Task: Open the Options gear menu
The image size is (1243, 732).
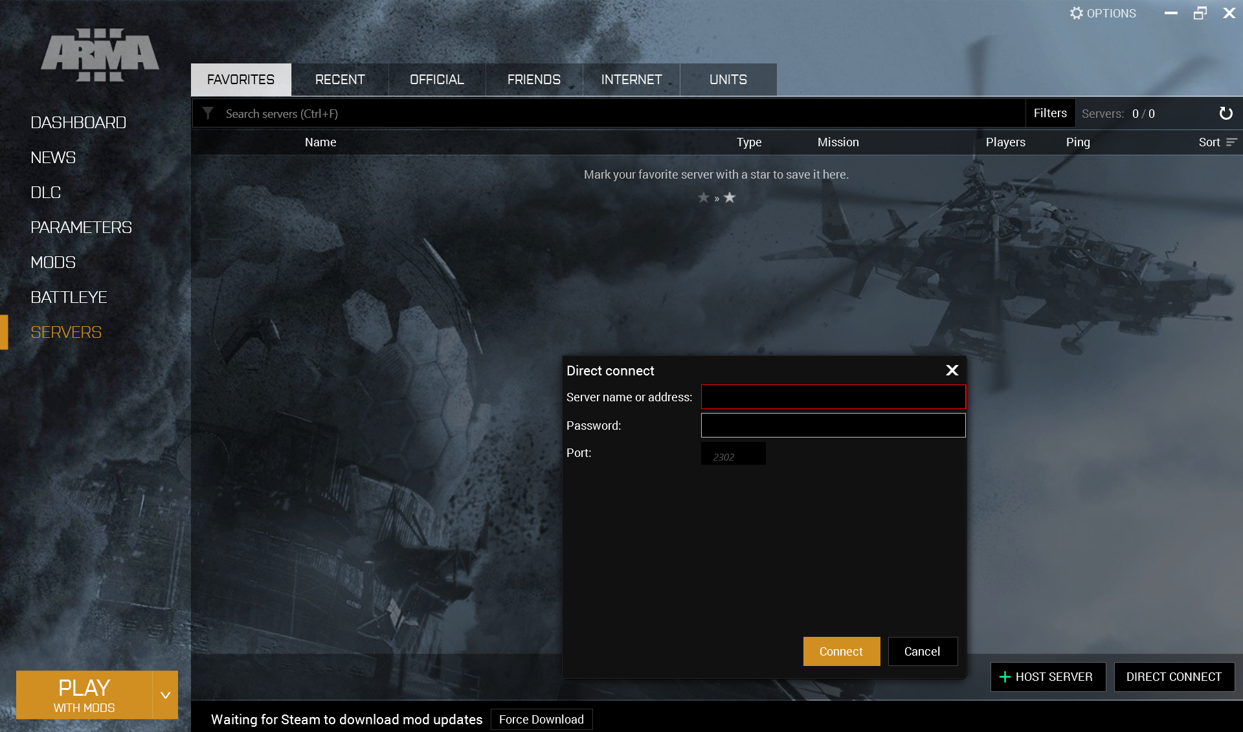Action: point(1103,14)
